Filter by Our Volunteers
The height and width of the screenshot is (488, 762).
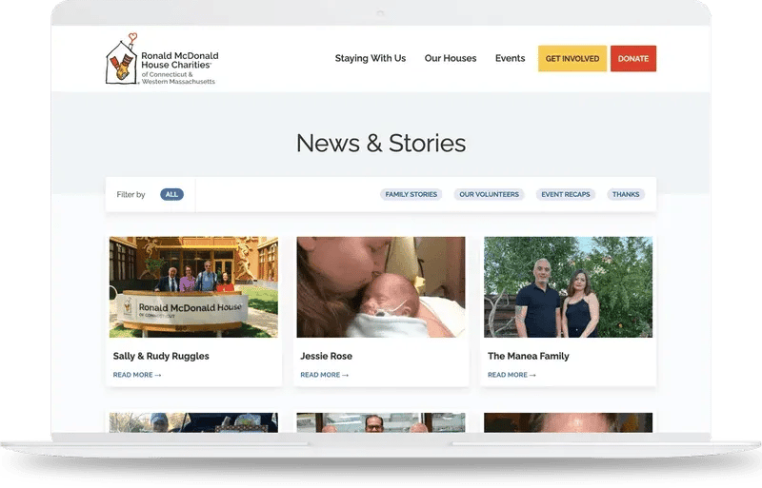pos(489,194)
